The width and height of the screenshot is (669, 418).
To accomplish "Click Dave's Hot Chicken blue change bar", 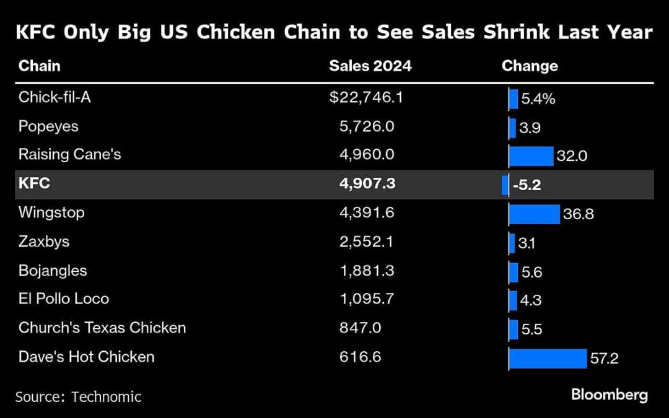I will tap(548, 358).
